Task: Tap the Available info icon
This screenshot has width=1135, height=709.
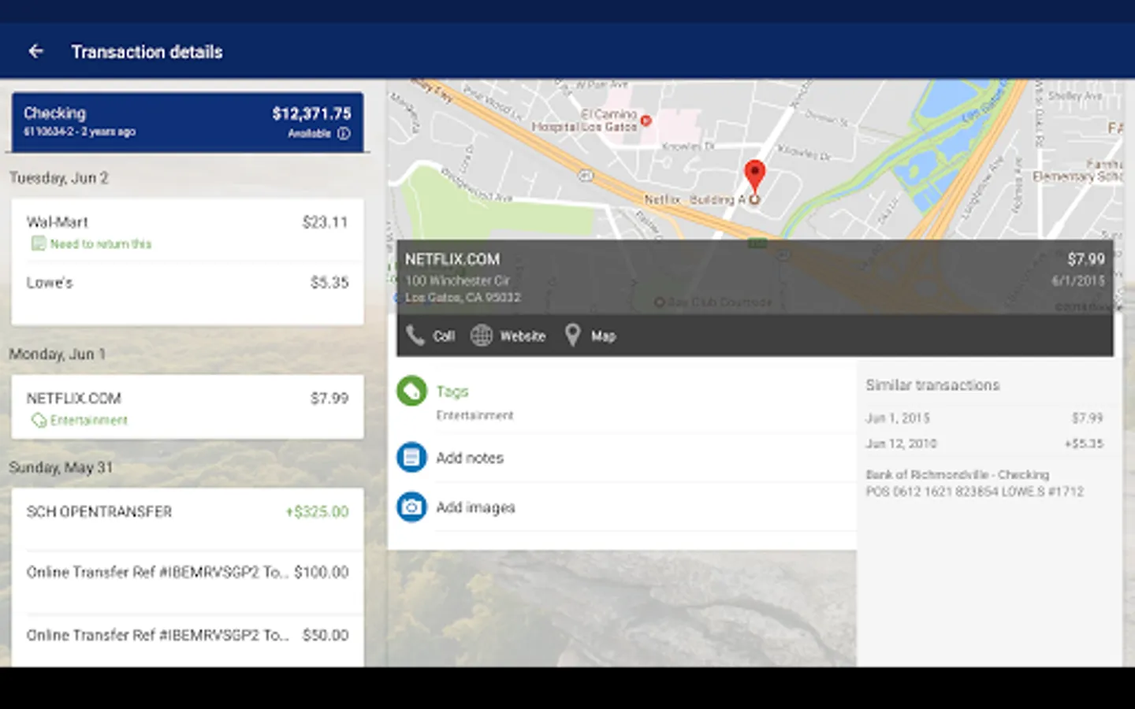Action: [344, 133]
